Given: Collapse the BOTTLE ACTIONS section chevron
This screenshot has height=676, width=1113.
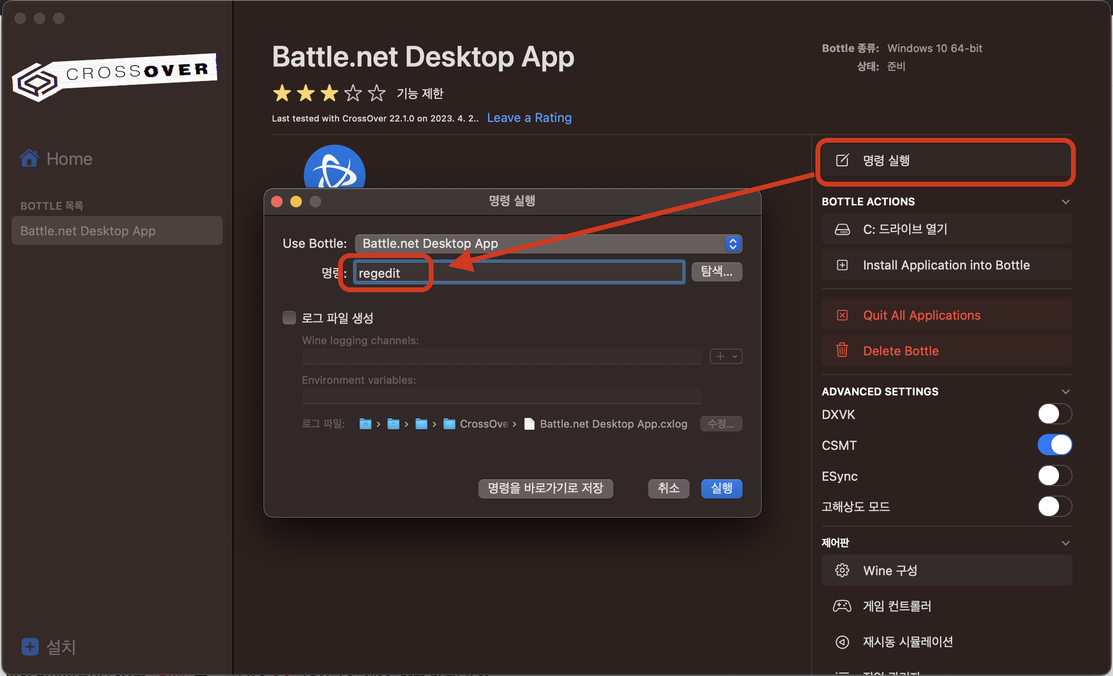Looking at the screenshot, I should point(1066,202).
